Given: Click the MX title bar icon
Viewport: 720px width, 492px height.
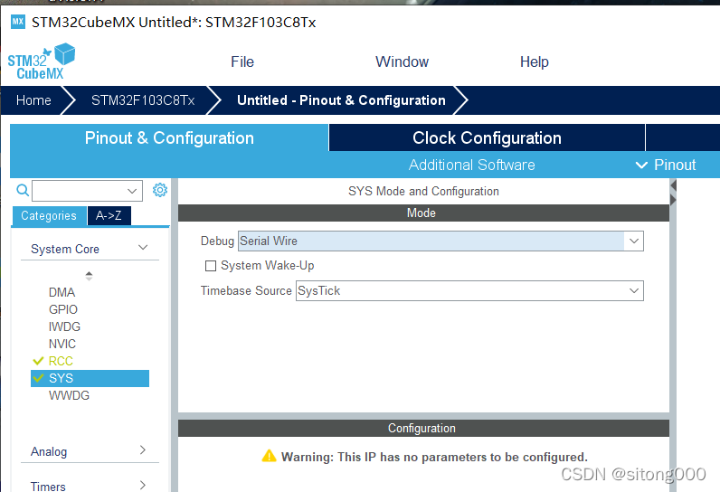Looking at the screenshot, I should pos(18,22).
